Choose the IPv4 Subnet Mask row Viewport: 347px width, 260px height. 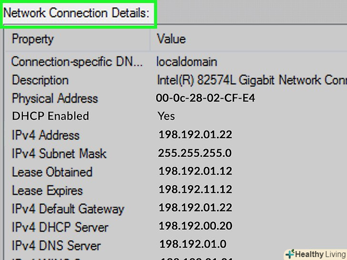click(x=59, y=154)
